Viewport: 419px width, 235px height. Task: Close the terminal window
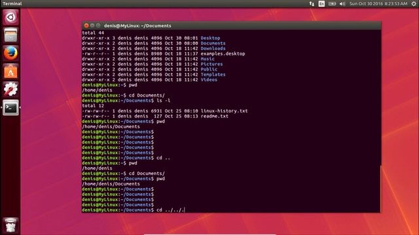coord(86,25)
